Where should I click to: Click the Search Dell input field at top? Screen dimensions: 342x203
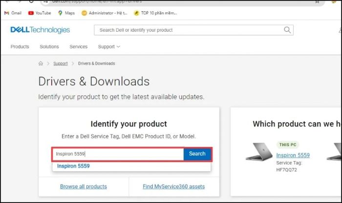click(188, 30)
